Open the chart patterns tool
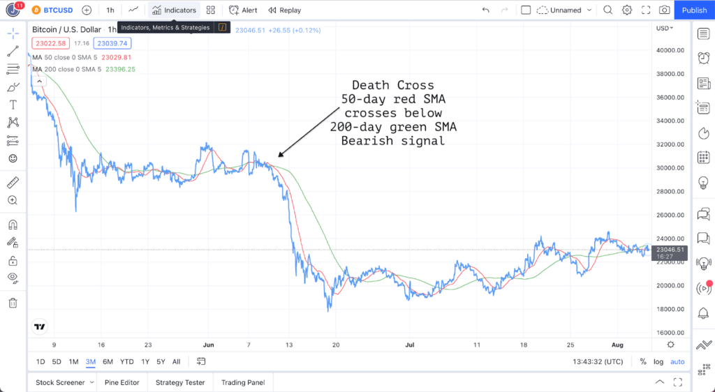Viewport: 715px width, 392px height. point(13,123)
